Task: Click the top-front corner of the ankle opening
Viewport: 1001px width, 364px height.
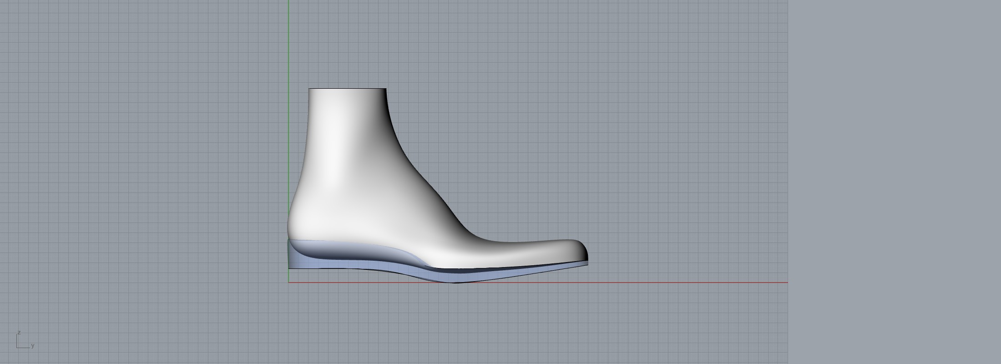Action: point(386,89)
